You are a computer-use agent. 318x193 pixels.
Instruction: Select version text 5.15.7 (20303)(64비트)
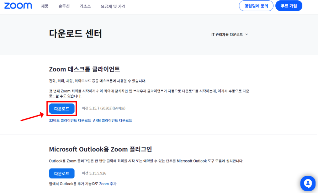tap(104, 108)
